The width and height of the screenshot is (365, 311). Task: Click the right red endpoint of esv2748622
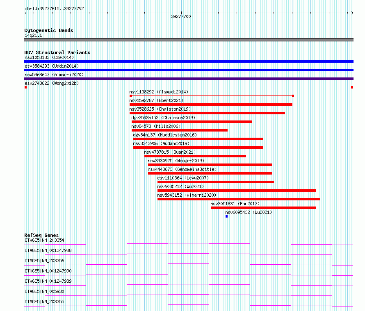pos(352,87)
